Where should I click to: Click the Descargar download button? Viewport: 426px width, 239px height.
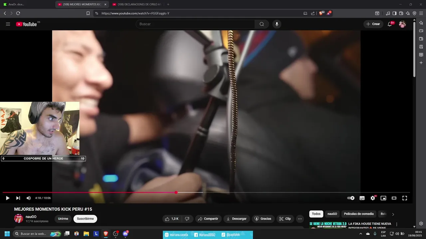[236, 219]
